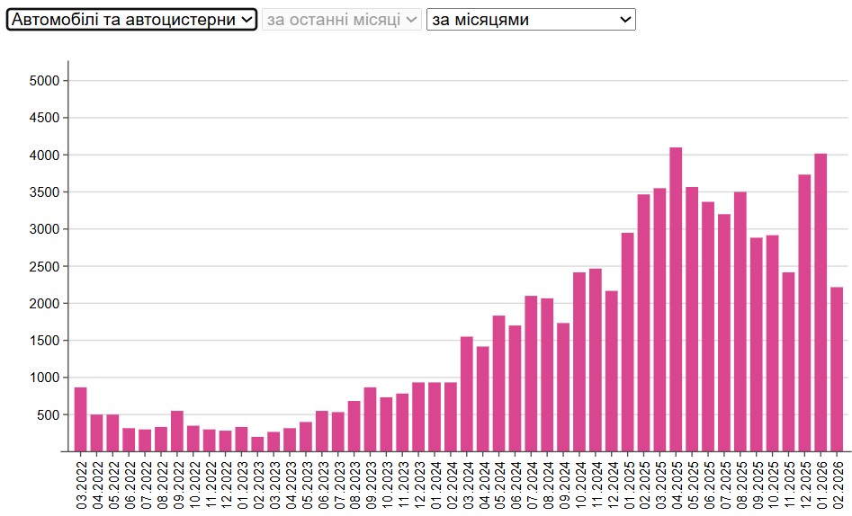Click the bar for 03.2024

pos(467,394)
